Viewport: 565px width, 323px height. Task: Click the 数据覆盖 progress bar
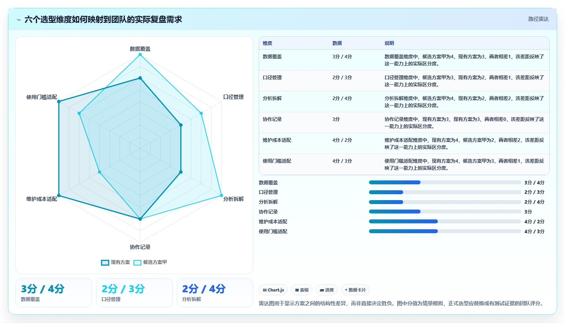coord(445,182)
